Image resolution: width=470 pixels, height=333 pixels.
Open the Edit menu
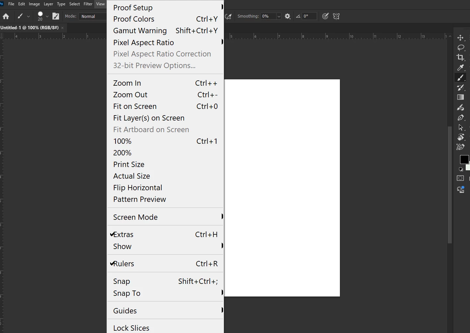click(x=22, y=4)
